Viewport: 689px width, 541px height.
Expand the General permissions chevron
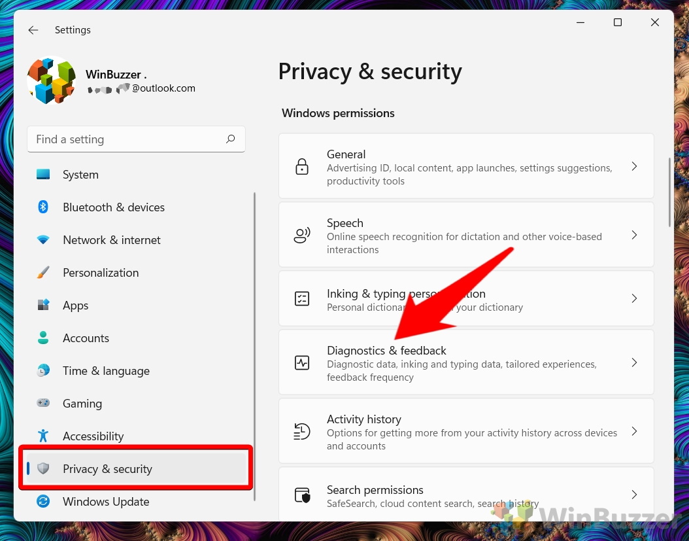634,167
